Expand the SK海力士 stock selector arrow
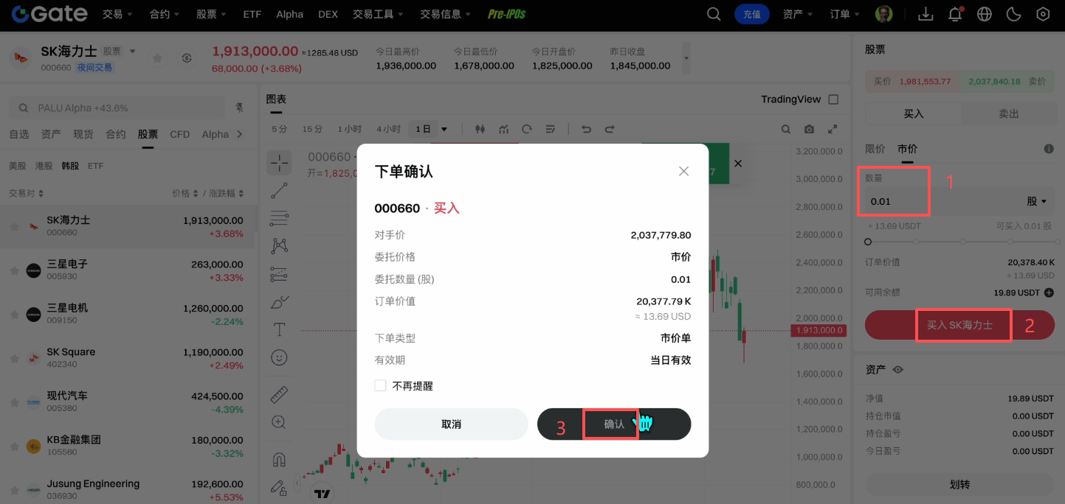Screen dimensions: 1065x504 point(133,51)
